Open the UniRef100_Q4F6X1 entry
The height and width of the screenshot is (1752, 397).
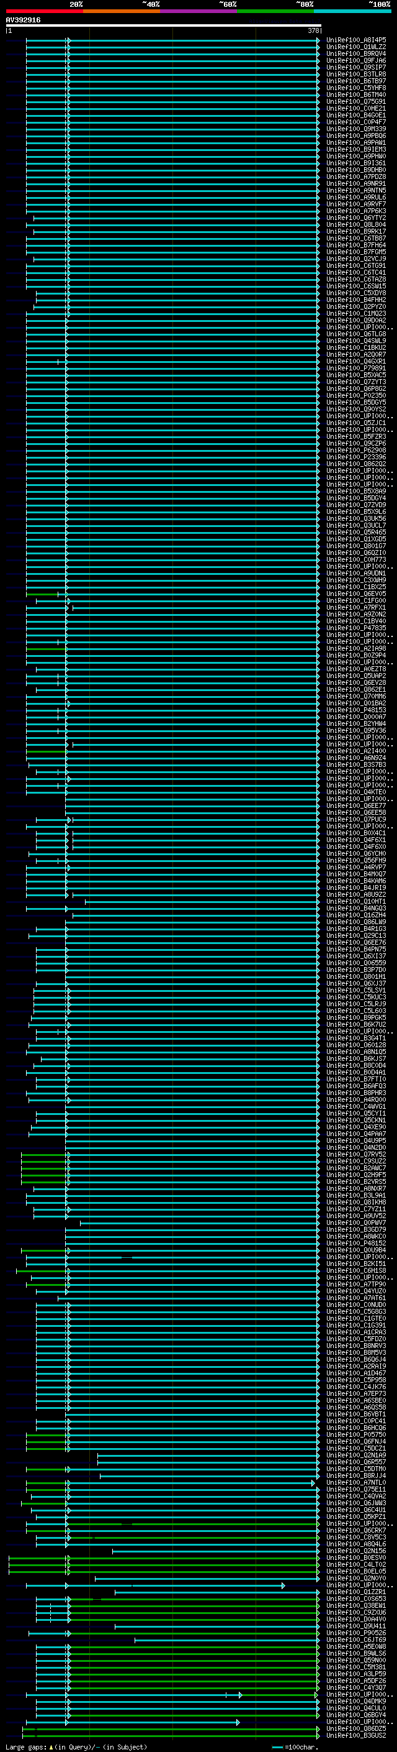pos(356,840)
